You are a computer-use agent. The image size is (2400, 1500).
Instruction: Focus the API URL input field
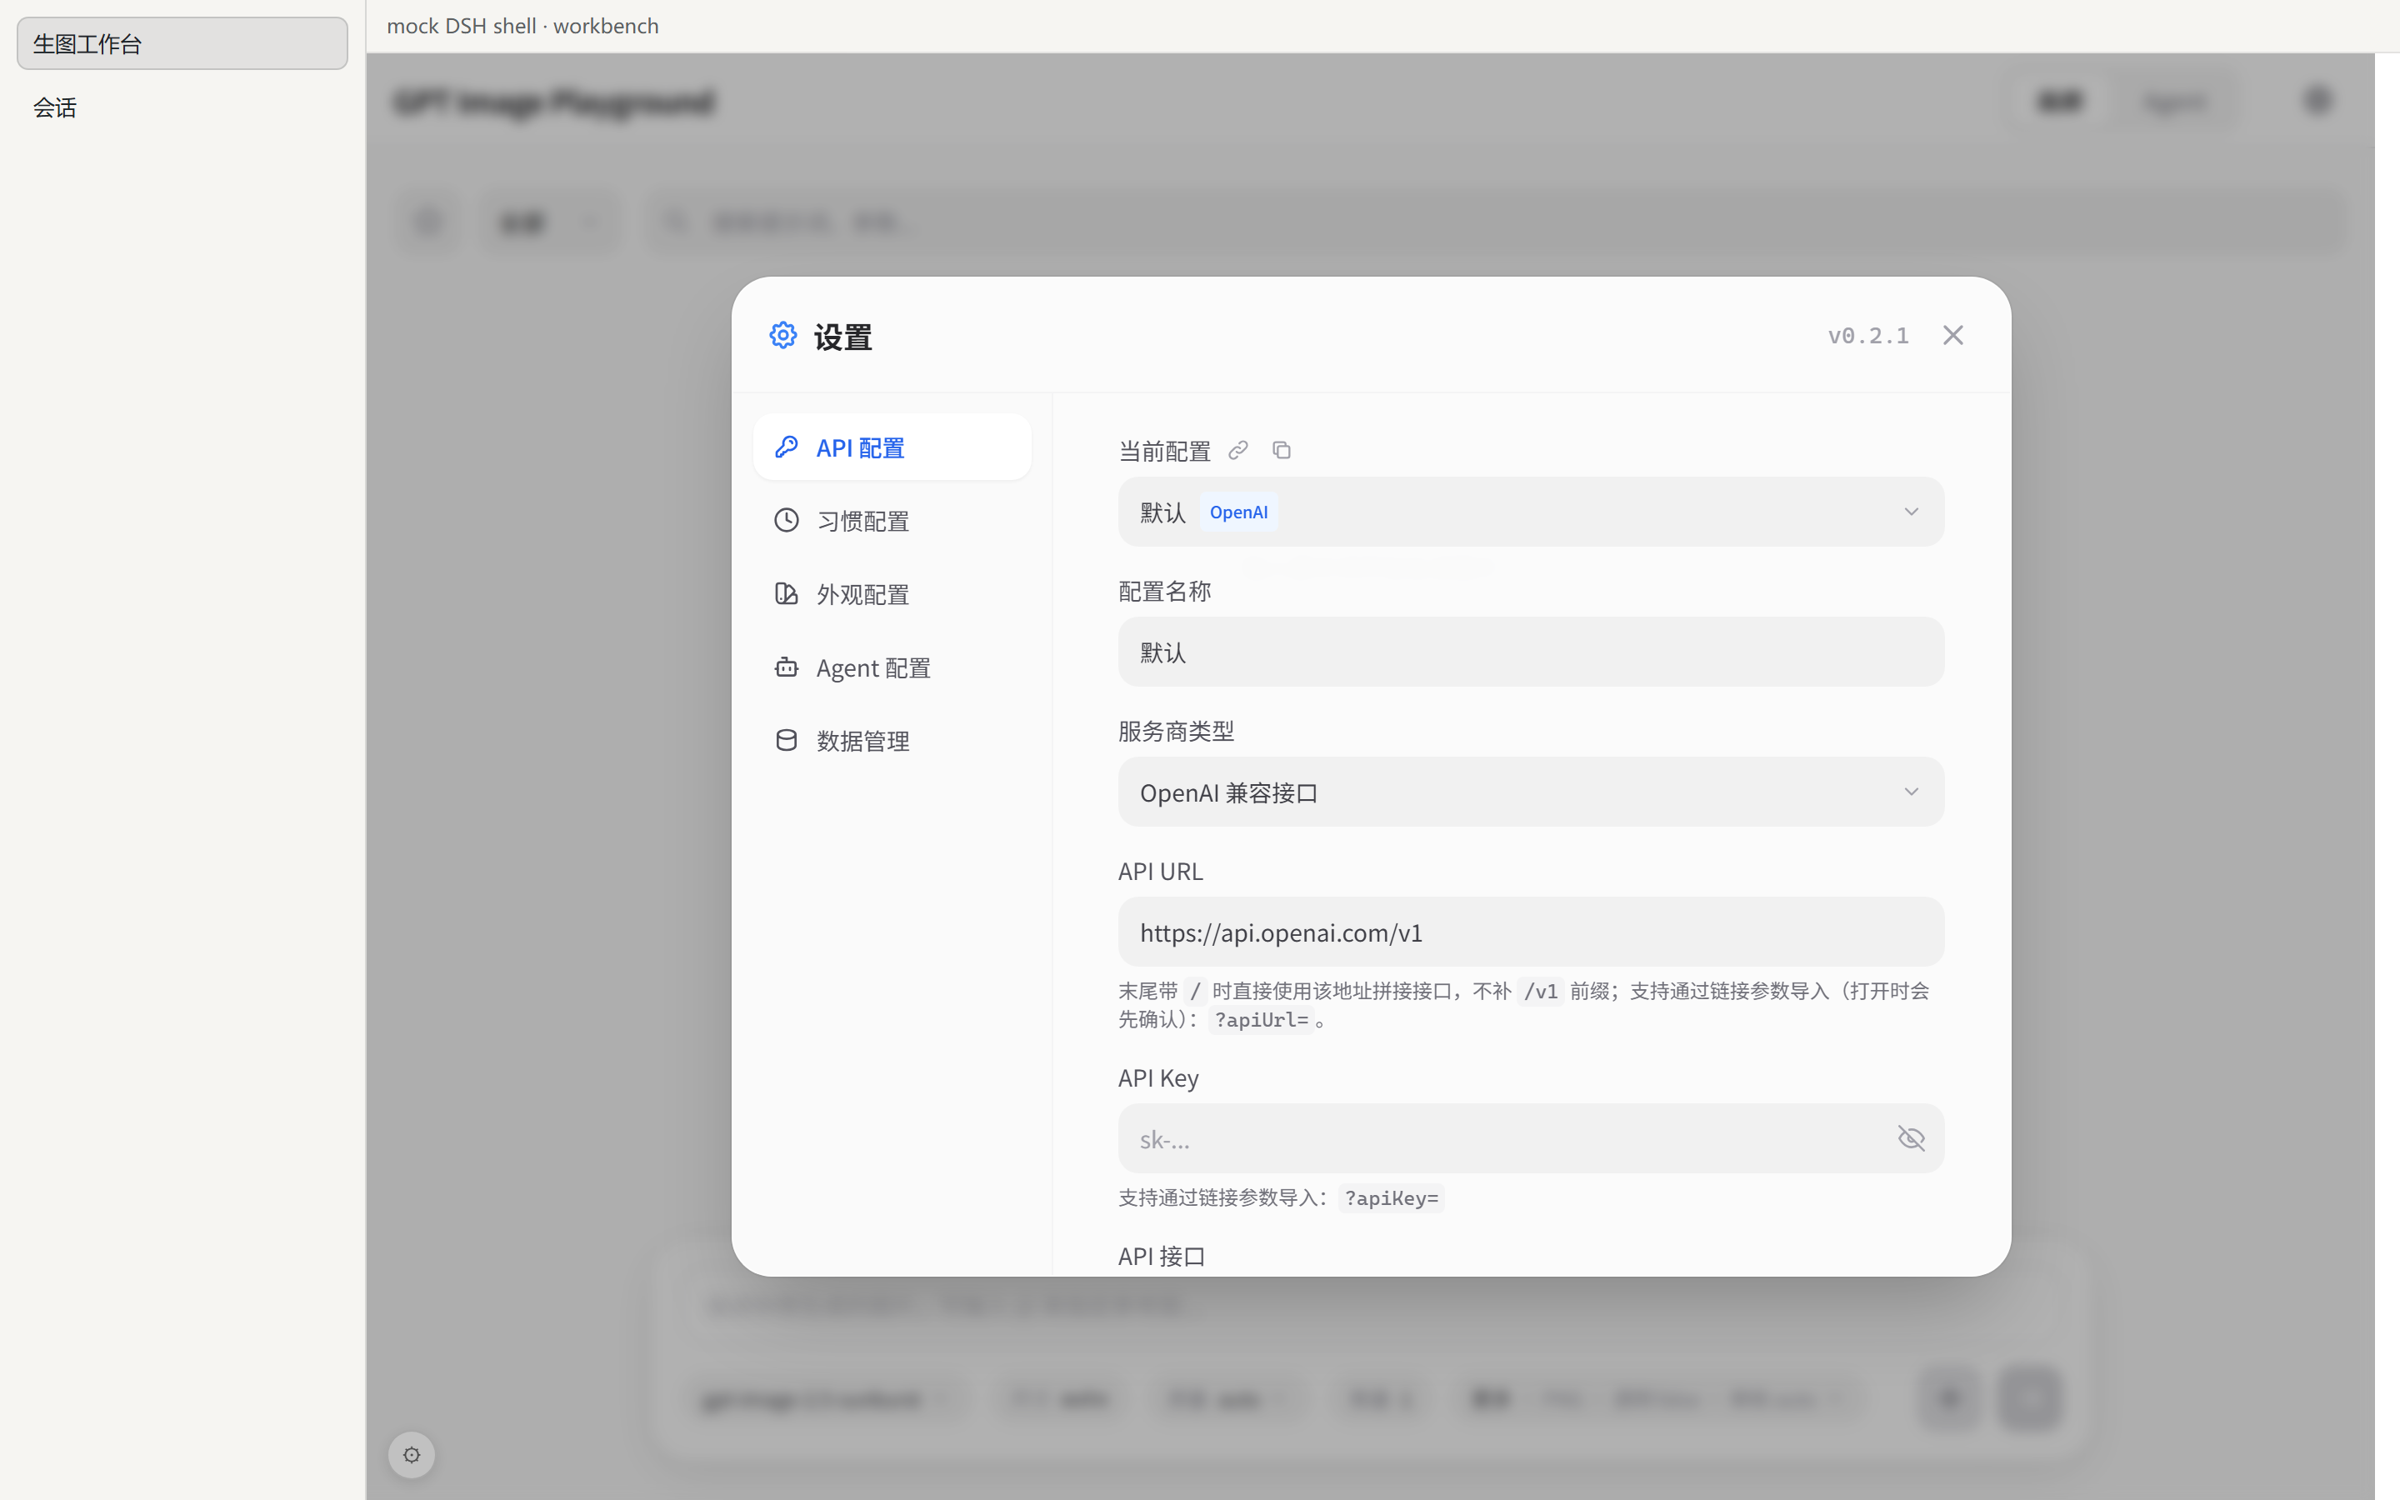tap(1530, 932)
